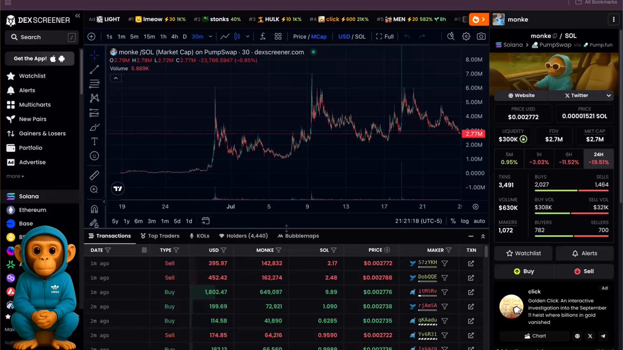
Task: Open the chart layout templates grid
Action: click(278, 36)
